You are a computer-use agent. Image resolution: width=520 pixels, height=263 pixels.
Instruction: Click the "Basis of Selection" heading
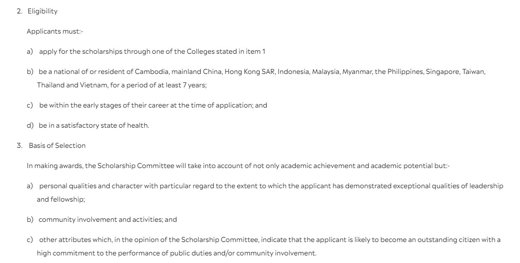pos(57,146)
